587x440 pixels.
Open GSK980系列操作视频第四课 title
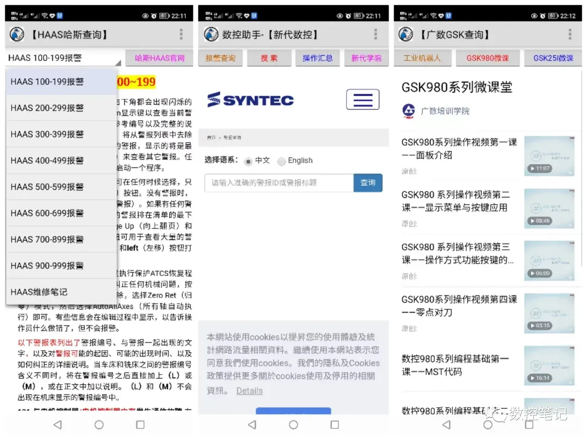coord(459,306)
